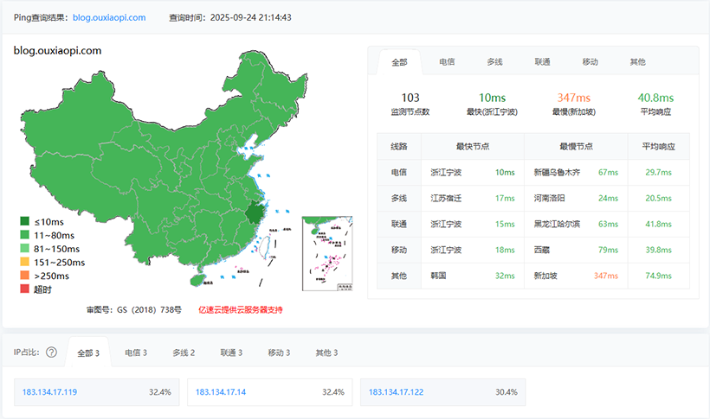Click the 亿速云提供云服务器支持 red link
Viewport: 710px width, 419px height.
(x=241, y=309)
